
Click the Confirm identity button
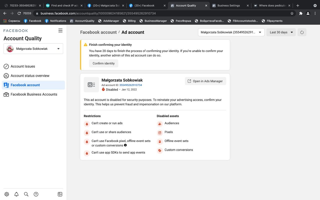(x=104, y=63)
